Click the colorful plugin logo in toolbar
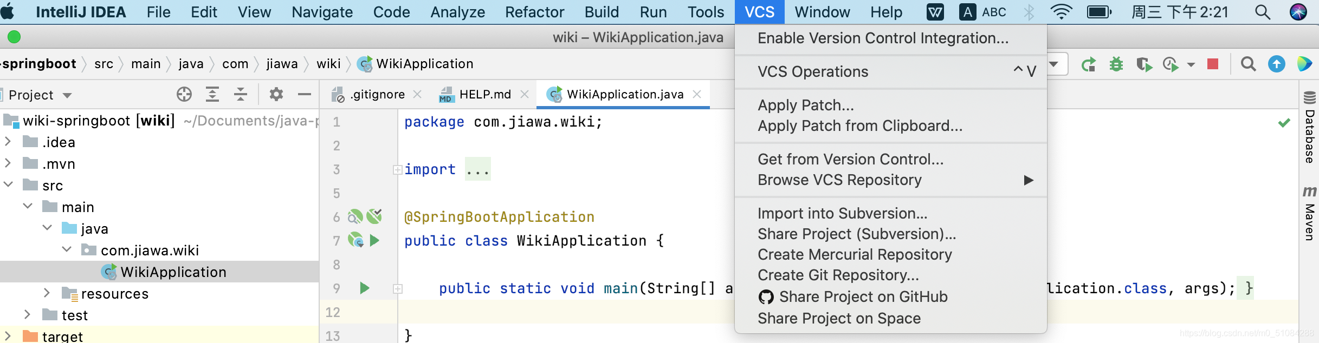Image resolution: width=1319 pixels, height=343 pixels. (x=1305, y=64)
